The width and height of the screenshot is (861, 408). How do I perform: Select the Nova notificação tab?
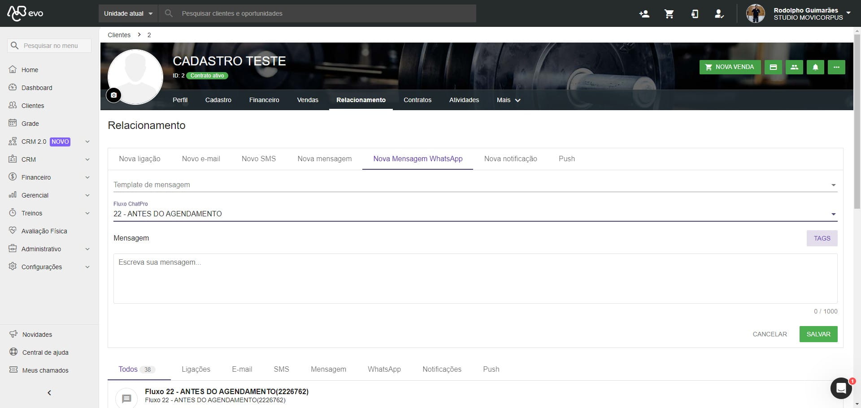pyautogui.click(x=511, y=159)
